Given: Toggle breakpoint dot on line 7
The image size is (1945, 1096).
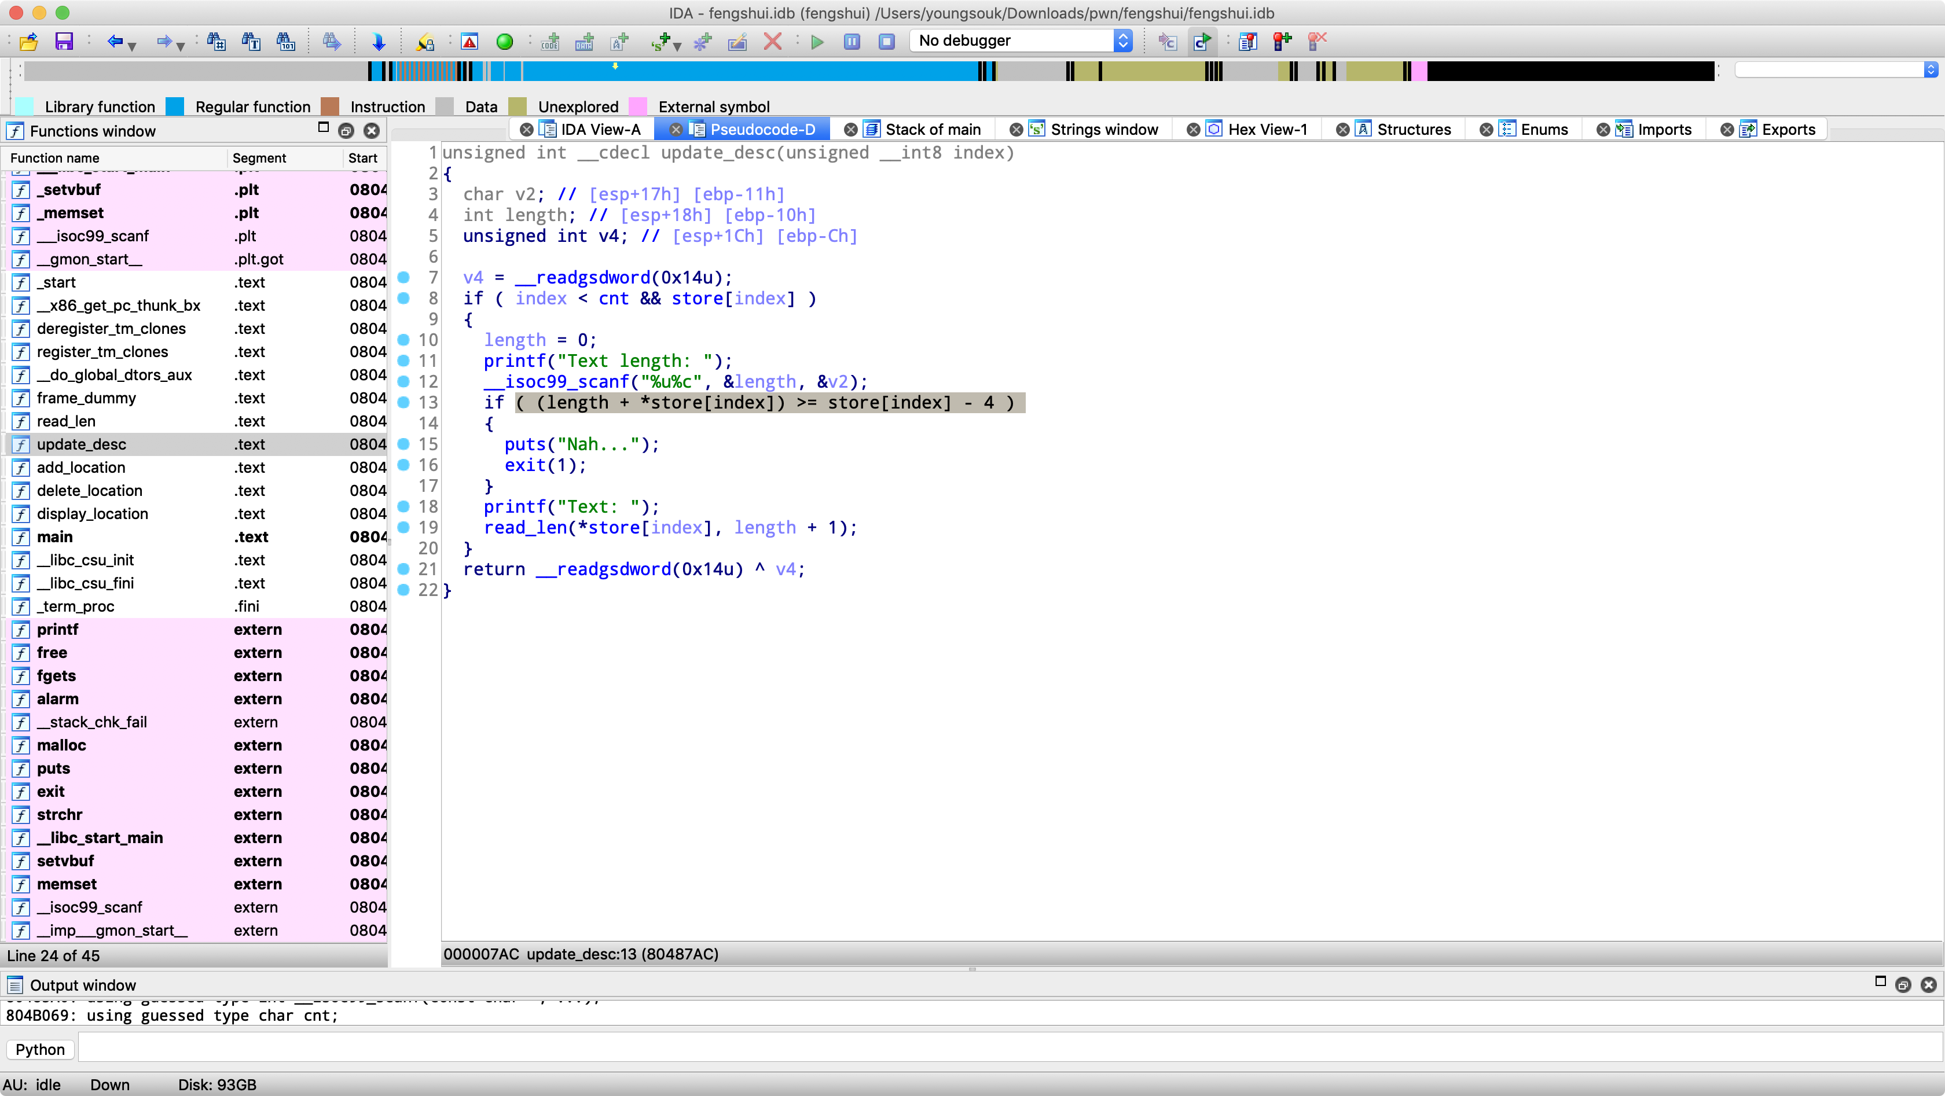Looking at the screenshot, I should [404, 277].
